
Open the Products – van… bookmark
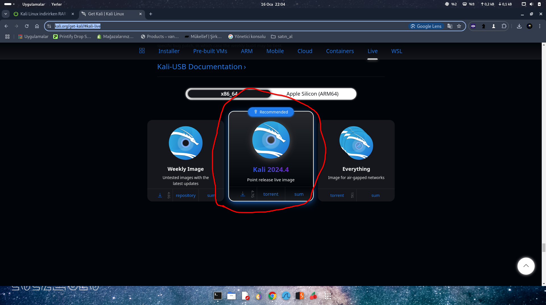click(160, 37)
